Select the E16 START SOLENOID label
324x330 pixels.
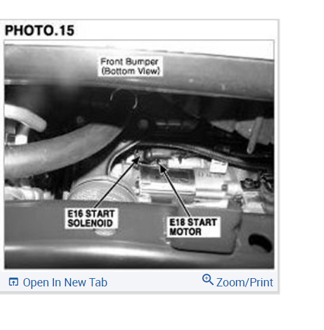pos(91,218)
